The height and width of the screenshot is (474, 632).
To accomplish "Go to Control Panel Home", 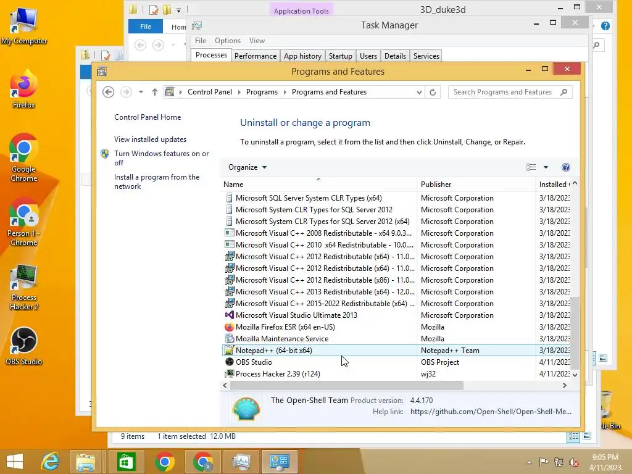I will tap(148, 117).
